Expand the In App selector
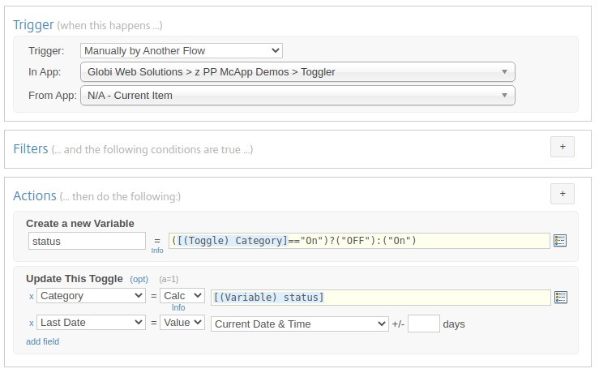599x373 pixels. pos(297,72)
